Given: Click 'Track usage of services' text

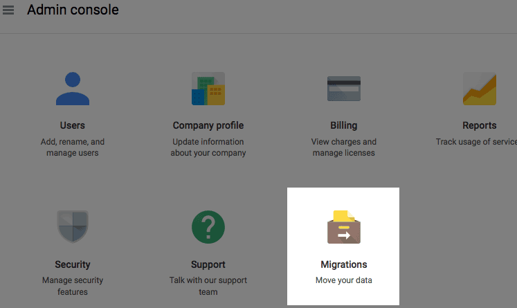Looking at the screenshot, I should (476, 142).
